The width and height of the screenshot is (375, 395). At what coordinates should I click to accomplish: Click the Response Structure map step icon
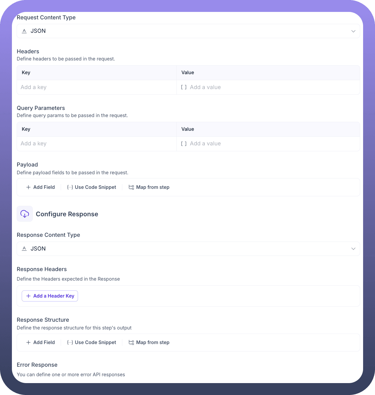click(131, 343)
